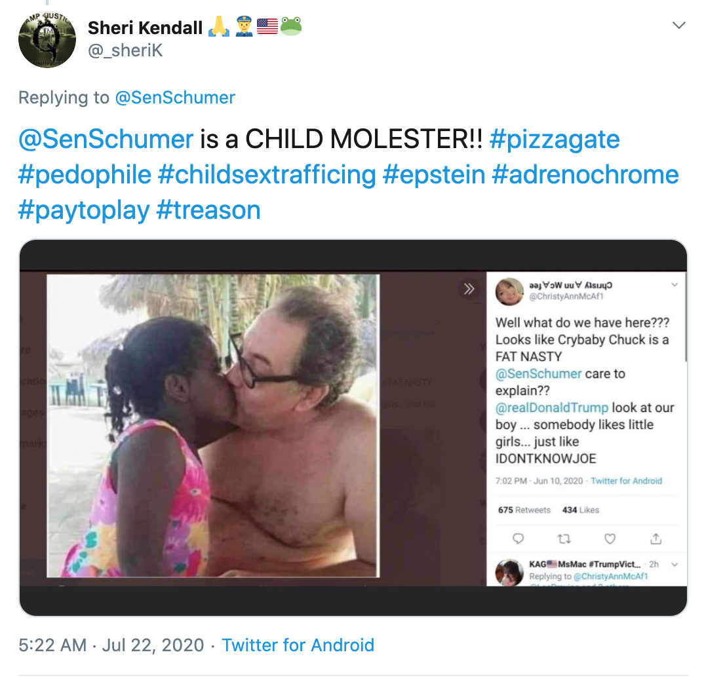This screenshot has width=704, height=684.
Task: Open ChristyAnnMcAf1's profile picture
Action: (509, 291)
